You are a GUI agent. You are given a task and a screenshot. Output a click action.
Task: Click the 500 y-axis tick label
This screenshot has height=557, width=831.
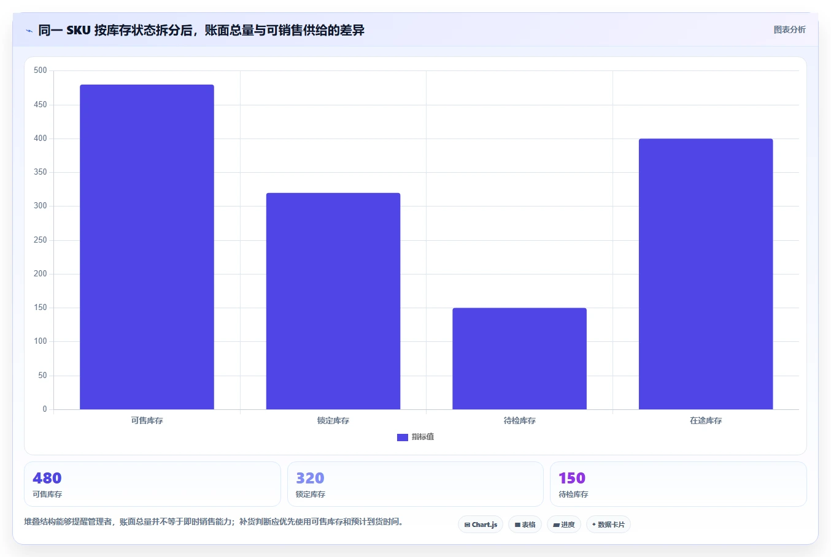[41, 70]
